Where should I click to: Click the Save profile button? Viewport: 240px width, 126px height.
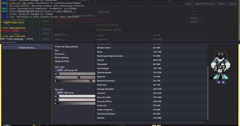(194, 11)
